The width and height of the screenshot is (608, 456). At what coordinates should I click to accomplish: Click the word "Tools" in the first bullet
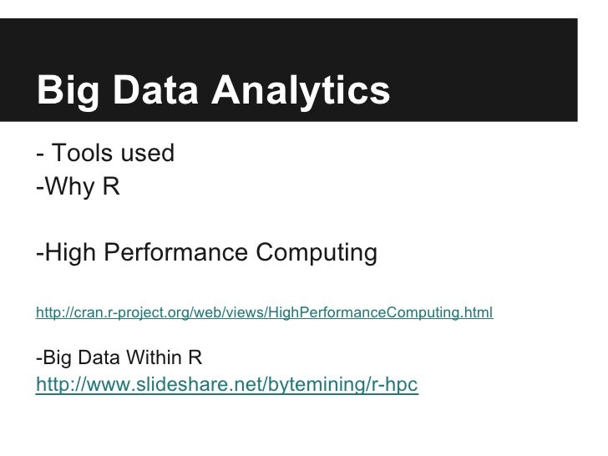tap(82, 153)
